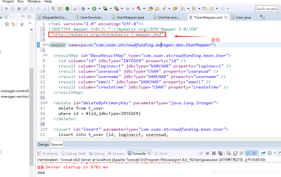Click the Next Annotation icon
The image size is (281, 177).
(183, 9)
